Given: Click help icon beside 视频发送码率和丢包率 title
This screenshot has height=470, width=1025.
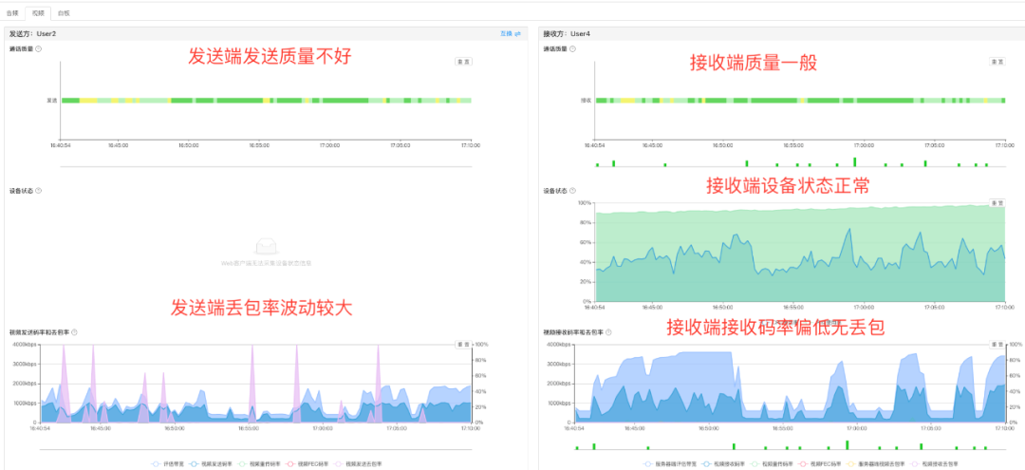Looking at the screenshot, I should coord(75,332).
